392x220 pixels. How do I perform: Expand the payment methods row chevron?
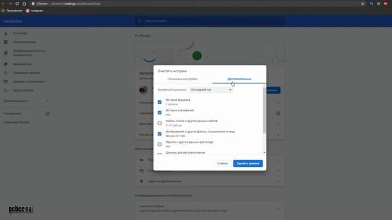[278, 171]
